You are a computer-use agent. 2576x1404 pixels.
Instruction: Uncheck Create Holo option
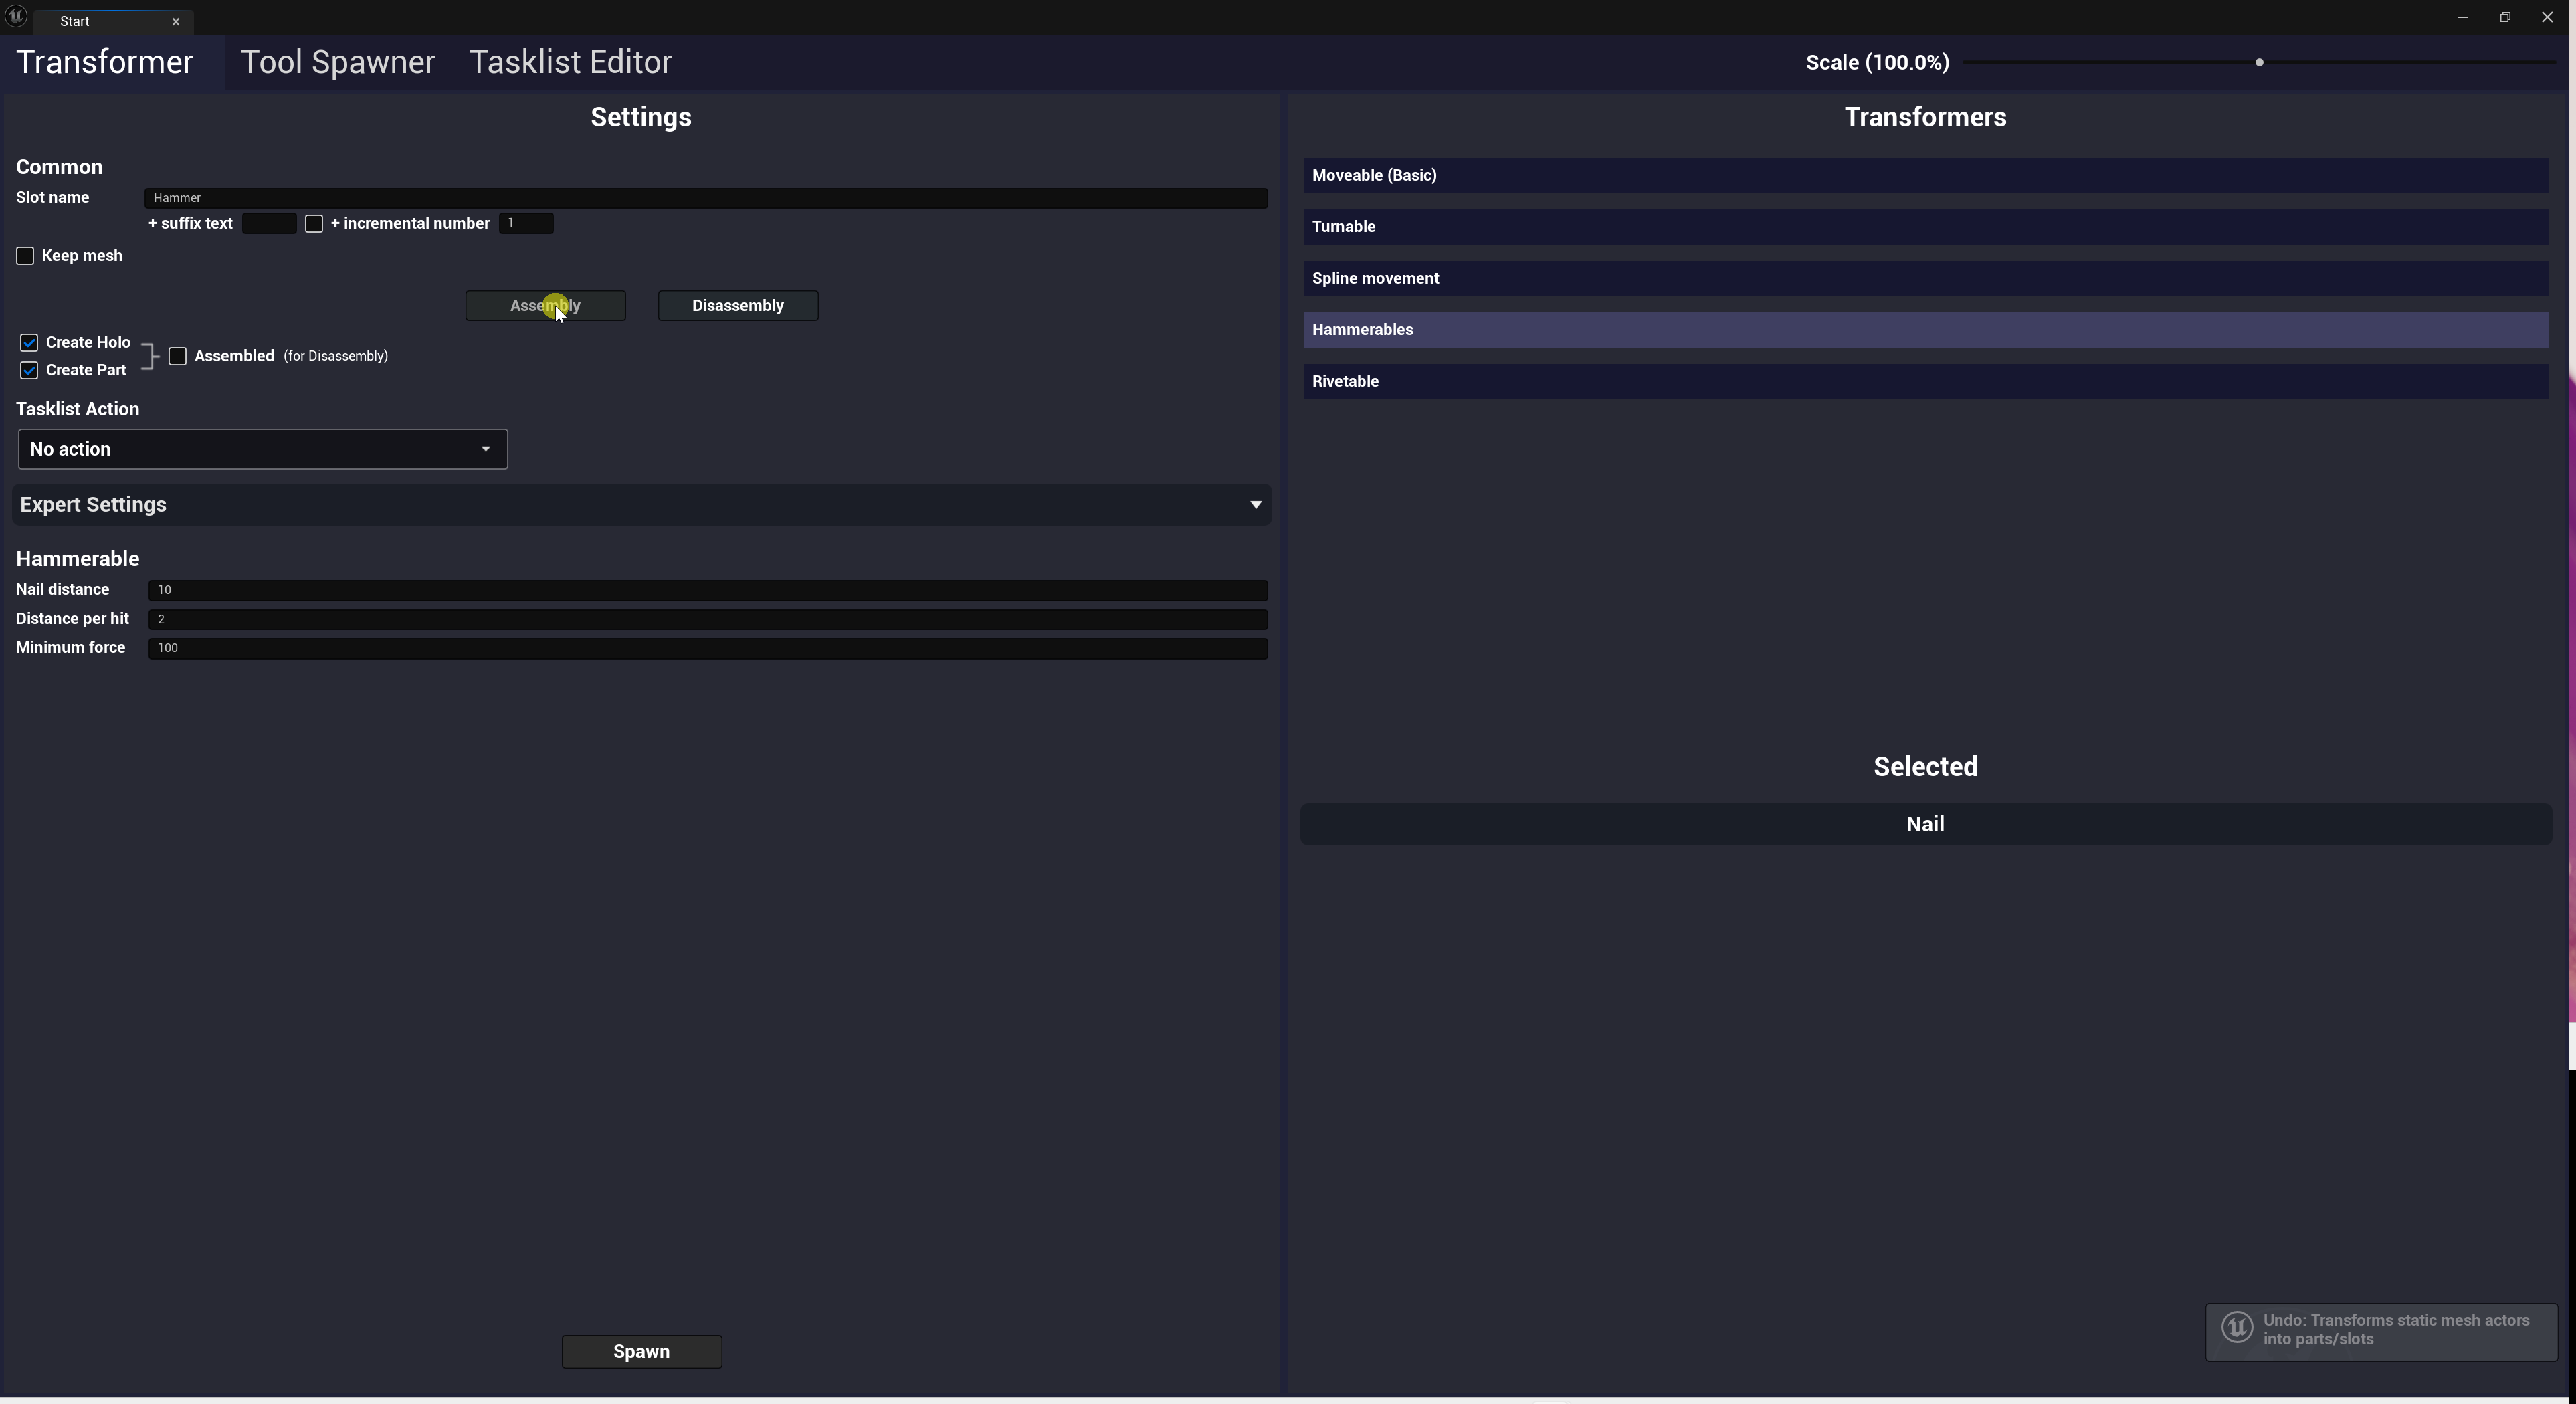pos(29,343)
